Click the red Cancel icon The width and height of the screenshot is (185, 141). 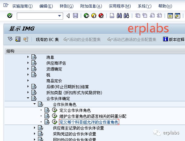[x=101, y=16]
